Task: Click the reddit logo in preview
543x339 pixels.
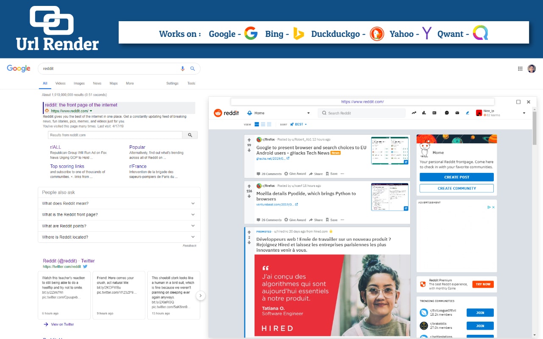Action: point(227,113)
